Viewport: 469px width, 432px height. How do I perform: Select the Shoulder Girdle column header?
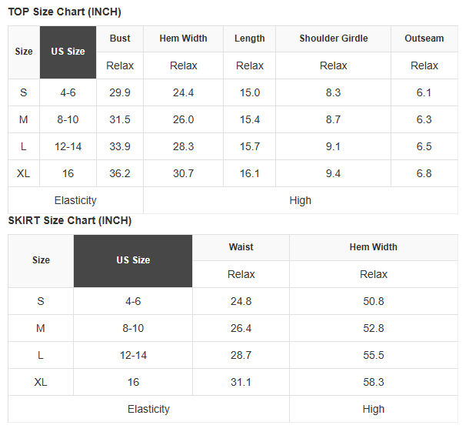pos(334,39)
